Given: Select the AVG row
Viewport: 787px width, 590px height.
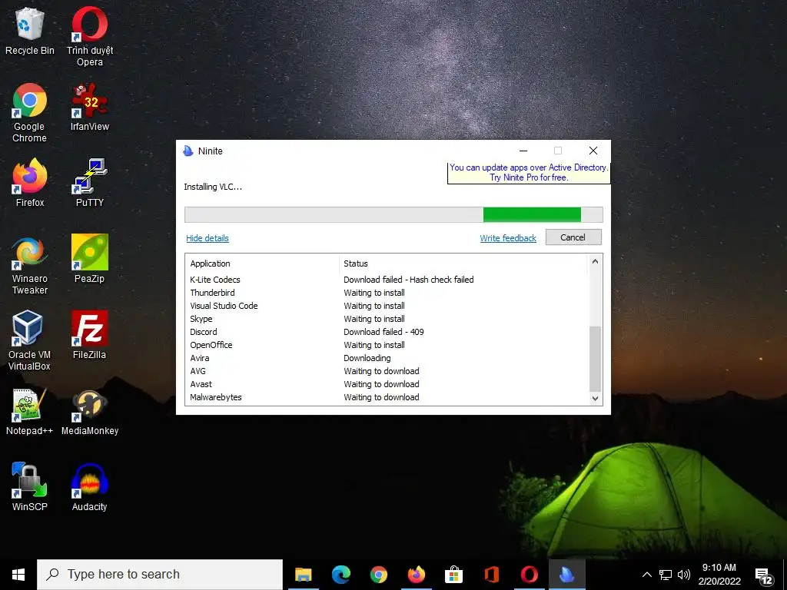Looking at the screenshot, I should tap(387, 371).
